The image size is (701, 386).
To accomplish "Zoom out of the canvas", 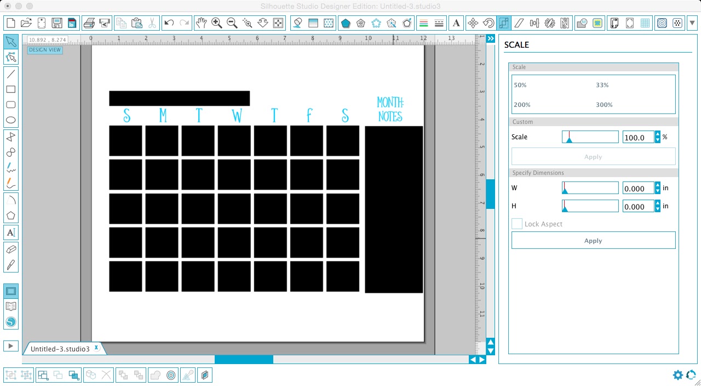I will (x=232, y=23).
